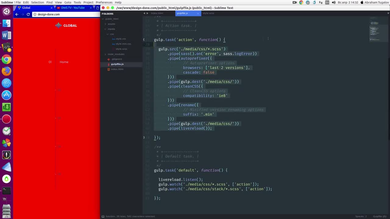Open index.html in the sidebar

[x=117, y=69]
